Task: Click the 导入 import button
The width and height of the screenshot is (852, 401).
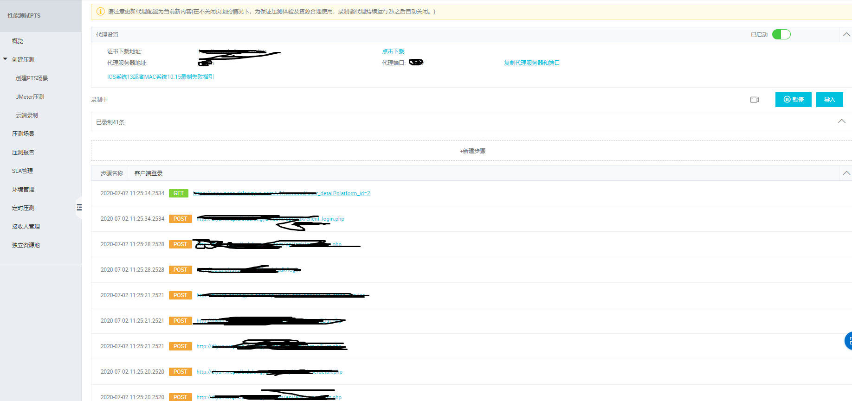Action: point(829,100)
